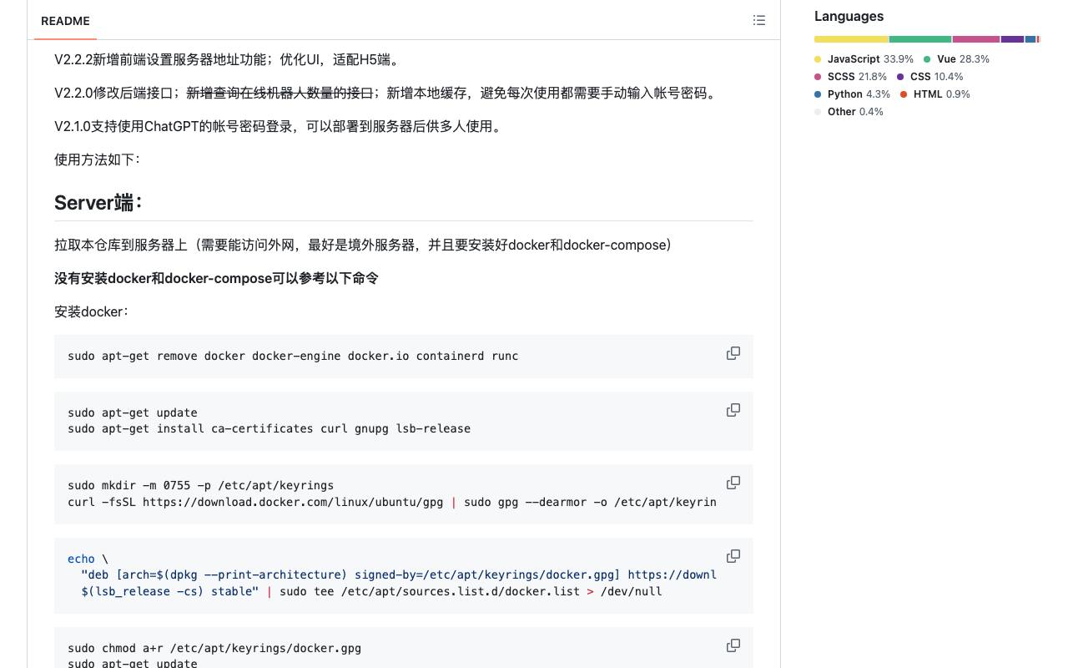This screenshot has width=1068, height=668.
Task: Click the V2.2.2 changelog line
Action: [228, 60]
